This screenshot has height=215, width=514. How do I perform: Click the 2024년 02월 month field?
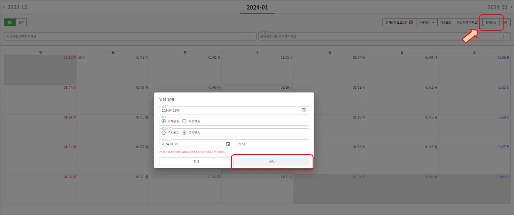pyautogui.click(x=234, y=110)
